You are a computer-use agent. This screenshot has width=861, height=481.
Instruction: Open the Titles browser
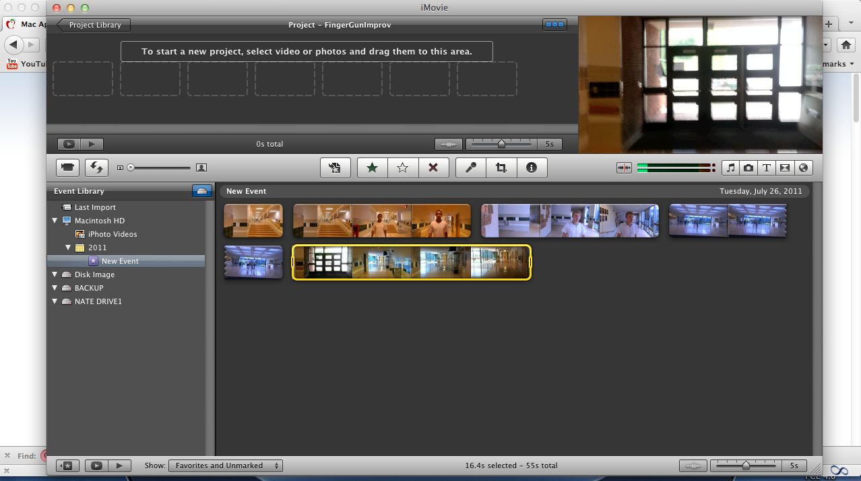pyautogui.click(x=767, y=168)
